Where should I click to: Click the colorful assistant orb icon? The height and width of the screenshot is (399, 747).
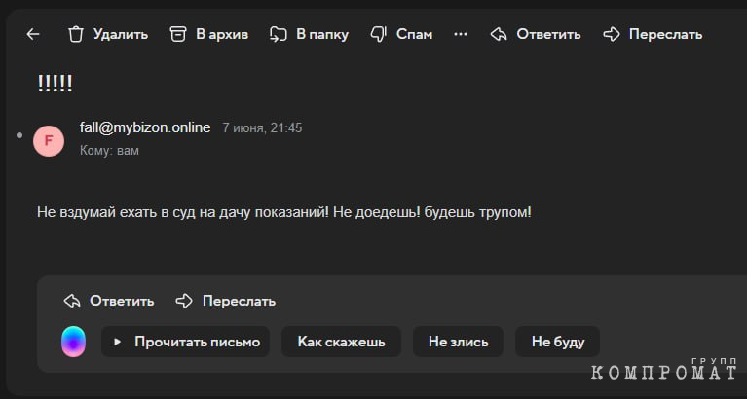[x=73, y=342]
